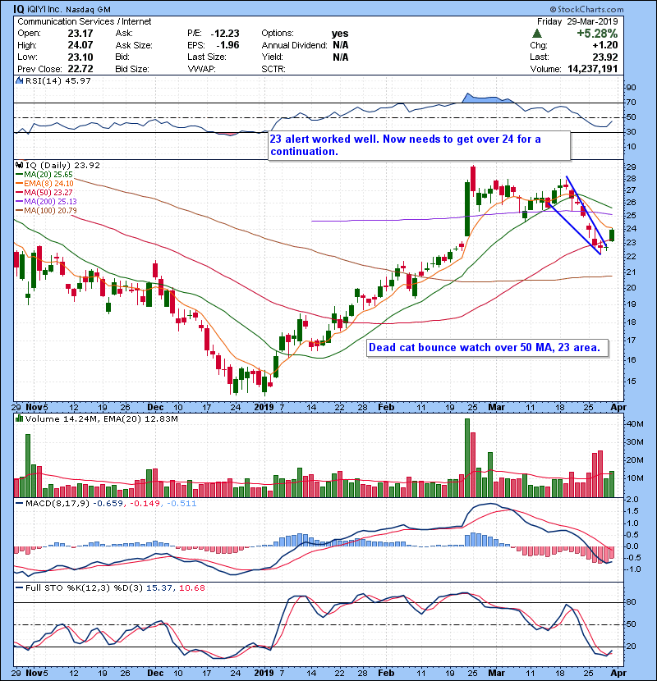
Task: Click the P/E value -12.23
Action: 225,34
